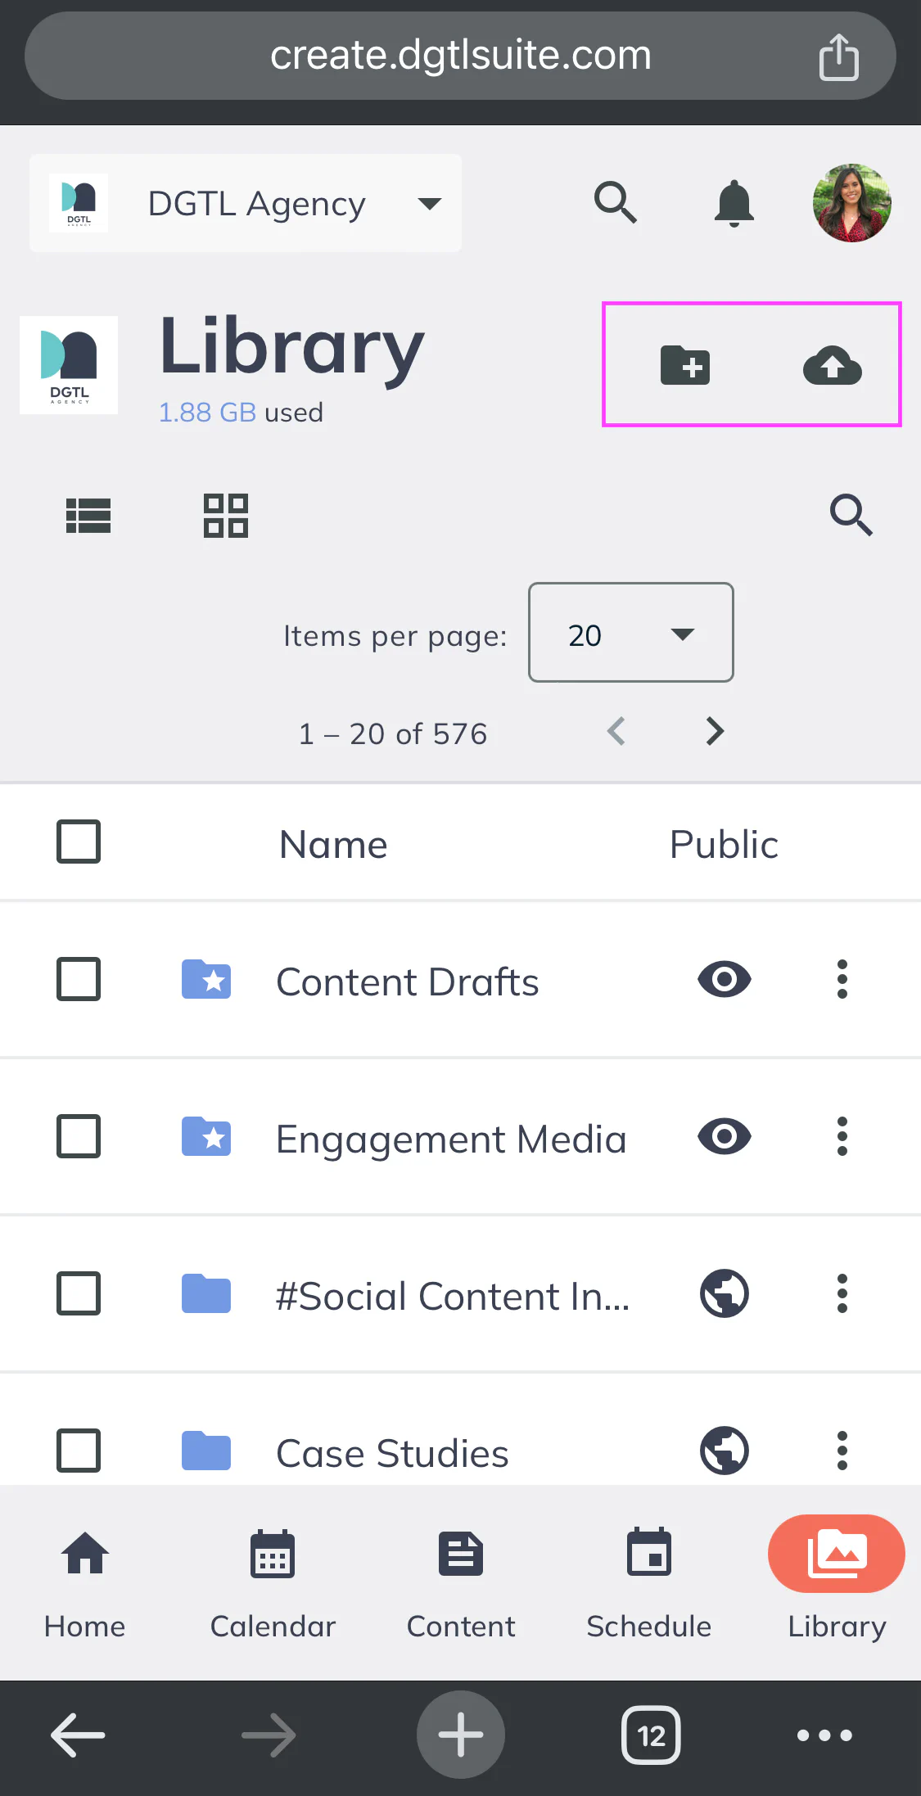Open the notifications bell
Screen dimensions: 921x1796
click(x=734, y=203)
